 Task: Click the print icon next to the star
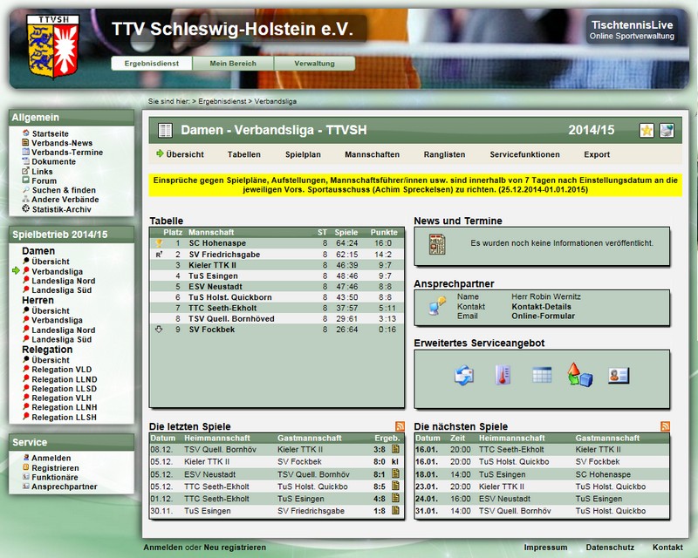[667, 131]
